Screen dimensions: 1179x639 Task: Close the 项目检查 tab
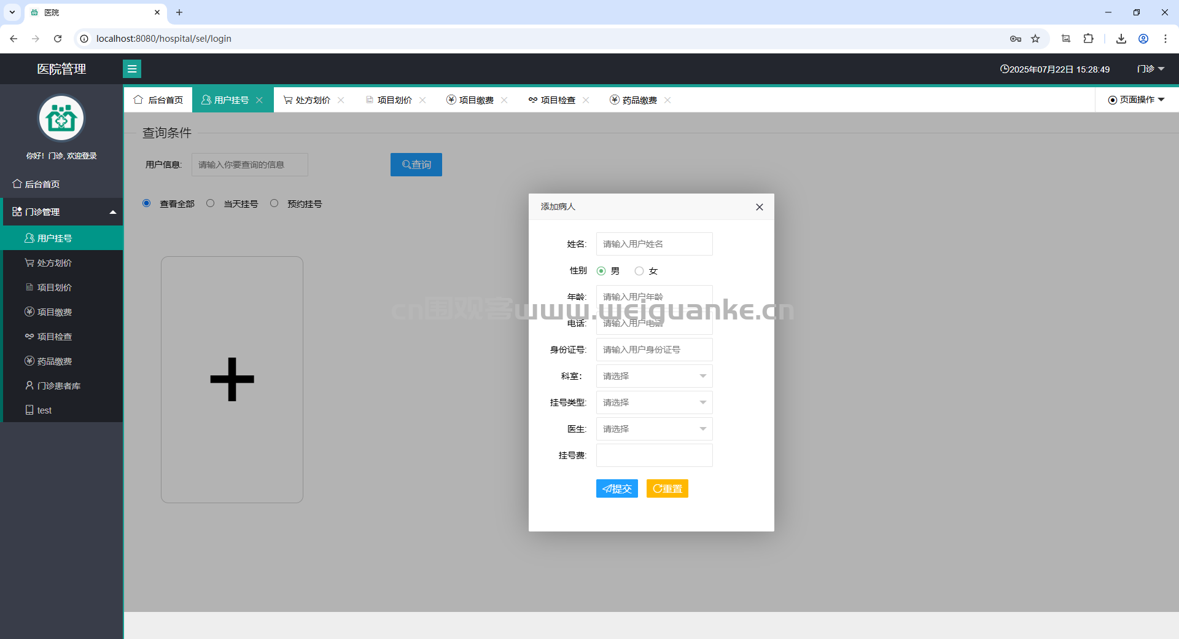click(586, 100)
